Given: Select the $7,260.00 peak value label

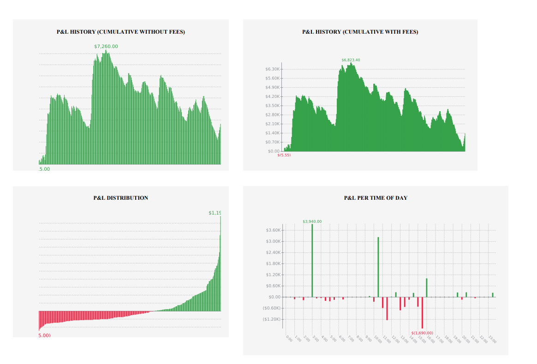Looking at the screenshot, I should [x=106, y=46].
